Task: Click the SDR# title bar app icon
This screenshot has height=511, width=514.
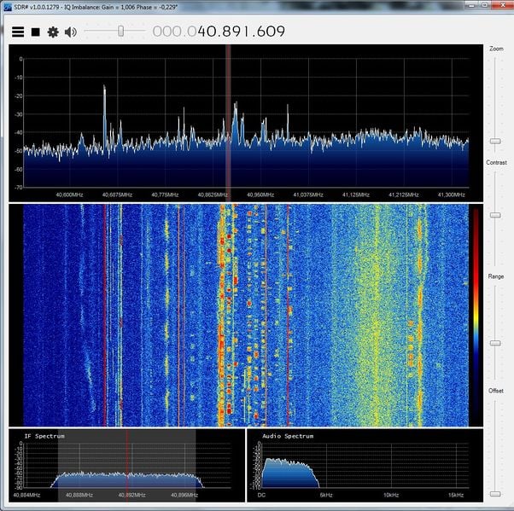Action: click(x=7, y=6)
